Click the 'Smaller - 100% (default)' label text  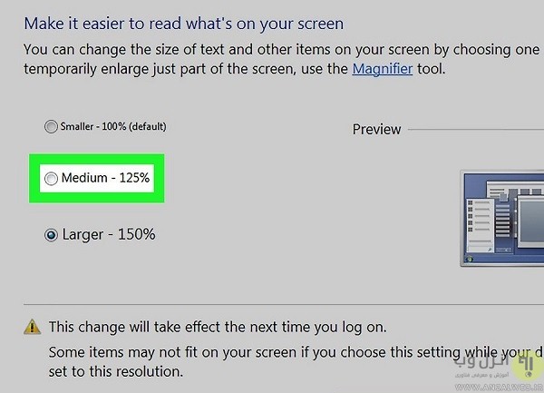pyautogui.click(x=112, y=127)
